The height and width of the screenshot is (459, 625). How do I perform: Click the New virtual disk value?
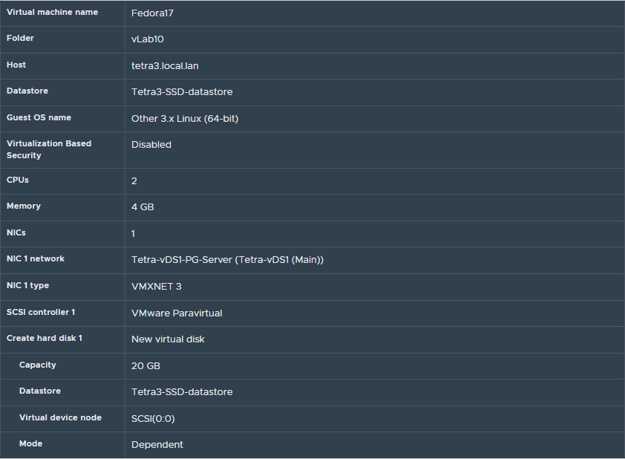tap(168, 339)
